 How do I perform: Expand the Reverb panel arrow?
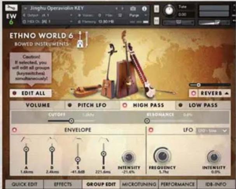pyautogui.click(x=227, y=93)
